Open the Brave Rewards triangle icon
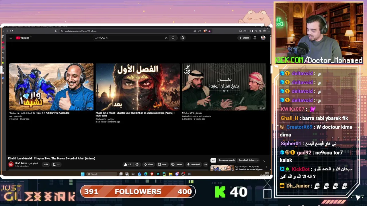367x206 pixels. click(x=210, y=31)
